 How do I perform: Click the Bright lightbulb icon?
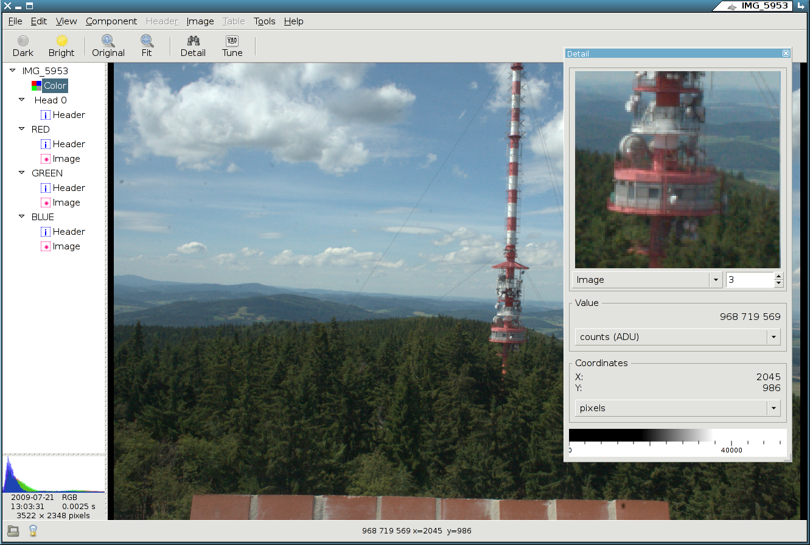pyautogui.click(x=61, y=41)
